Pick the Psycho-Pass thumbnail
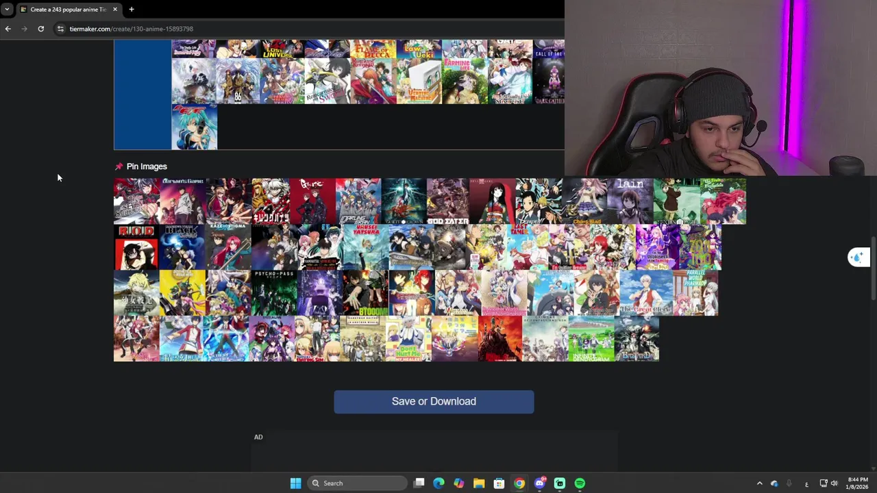This screenshot has width=877, height=493. (273, 293)
